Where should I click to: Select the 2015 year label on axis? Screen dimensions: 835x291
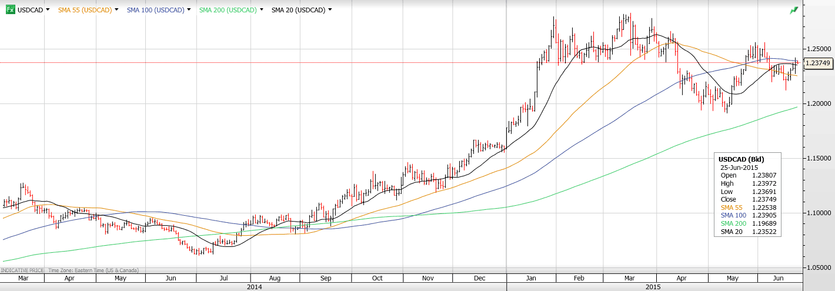click(x=653, y=287)
